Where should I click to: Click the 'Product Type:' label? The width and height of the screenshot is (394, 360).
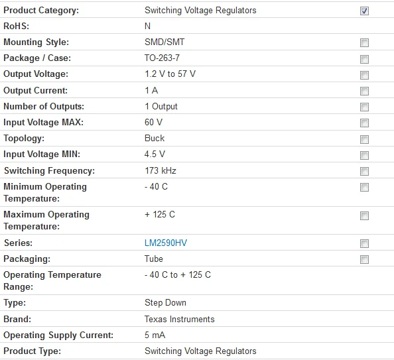32,351
